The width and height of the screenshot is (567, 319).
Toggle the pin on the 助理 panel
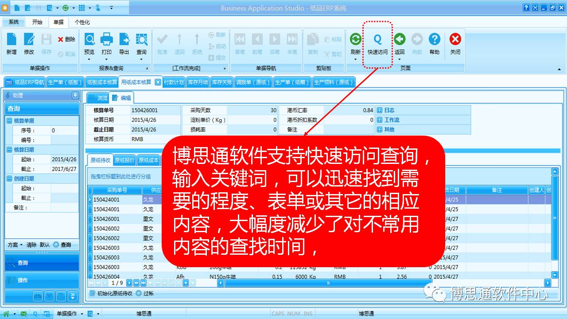tap(75, 95)
